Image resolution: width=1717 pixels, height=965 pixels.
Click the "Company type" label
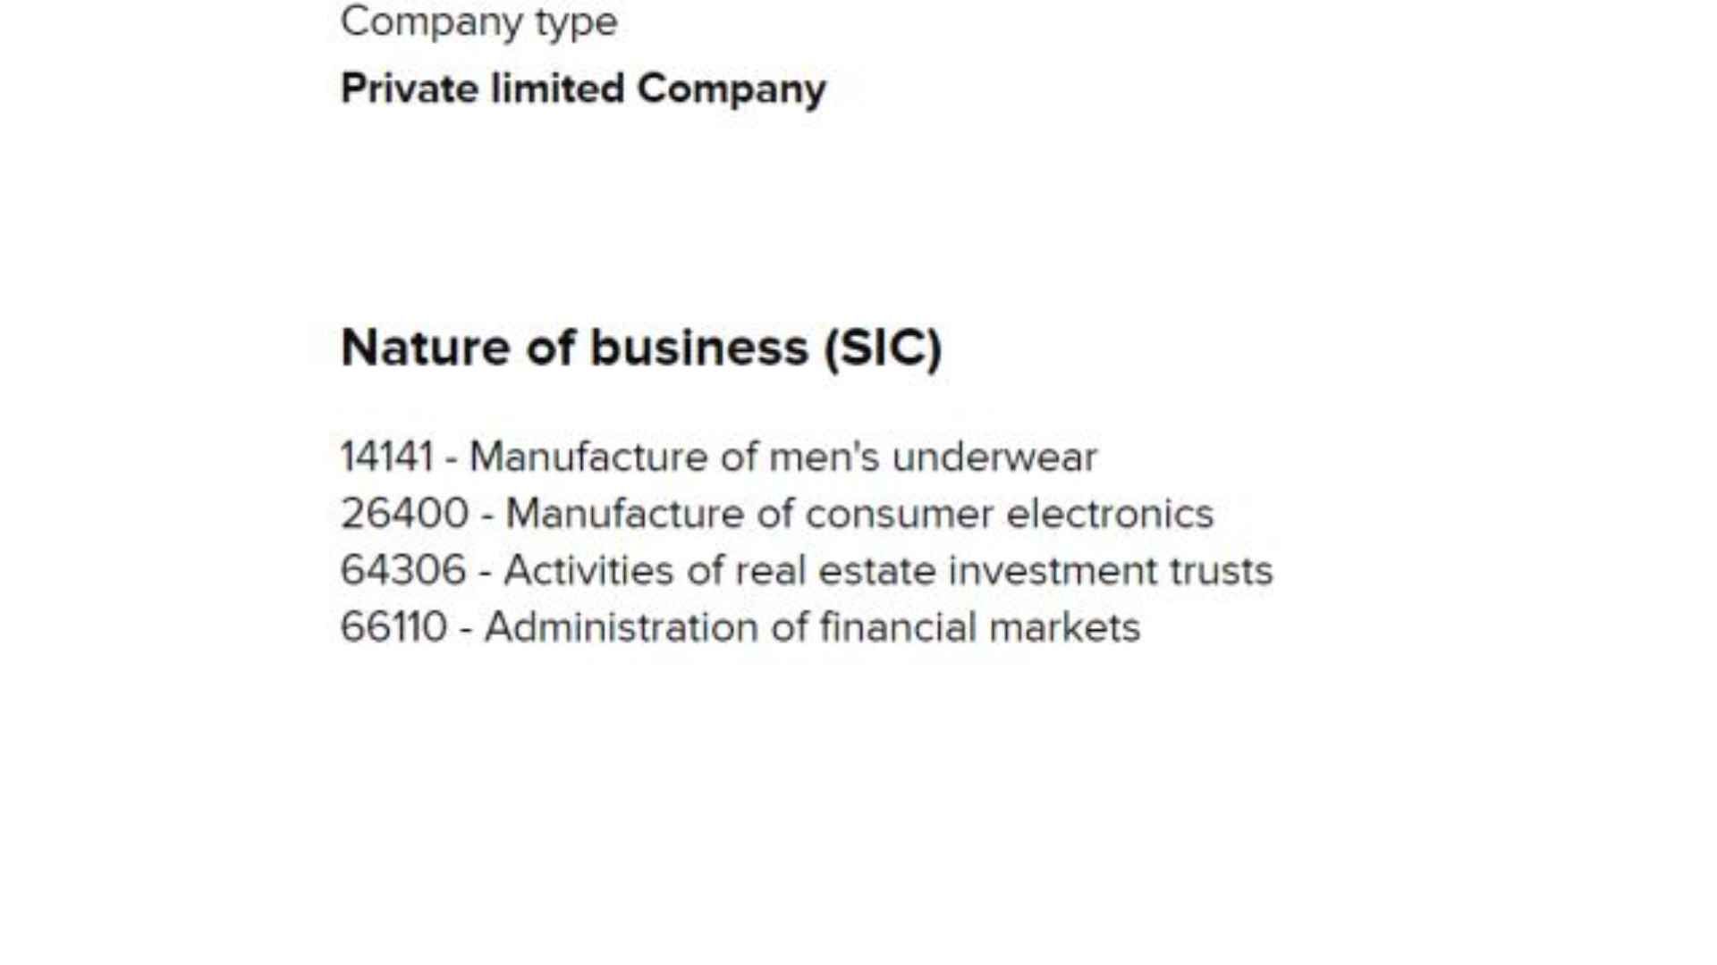478,22
